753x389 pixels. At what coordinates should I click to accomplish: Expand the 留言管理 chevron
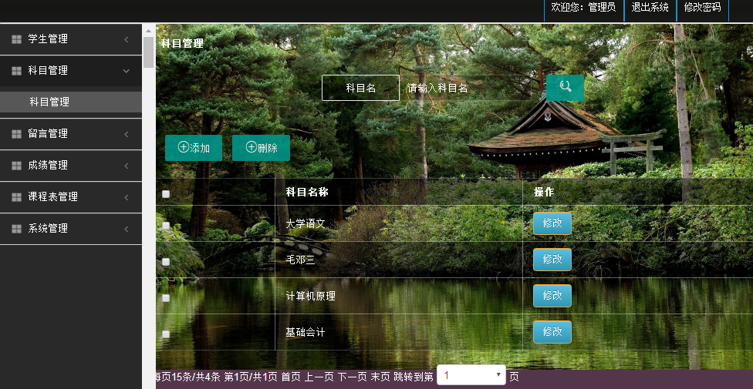point(127,134)
